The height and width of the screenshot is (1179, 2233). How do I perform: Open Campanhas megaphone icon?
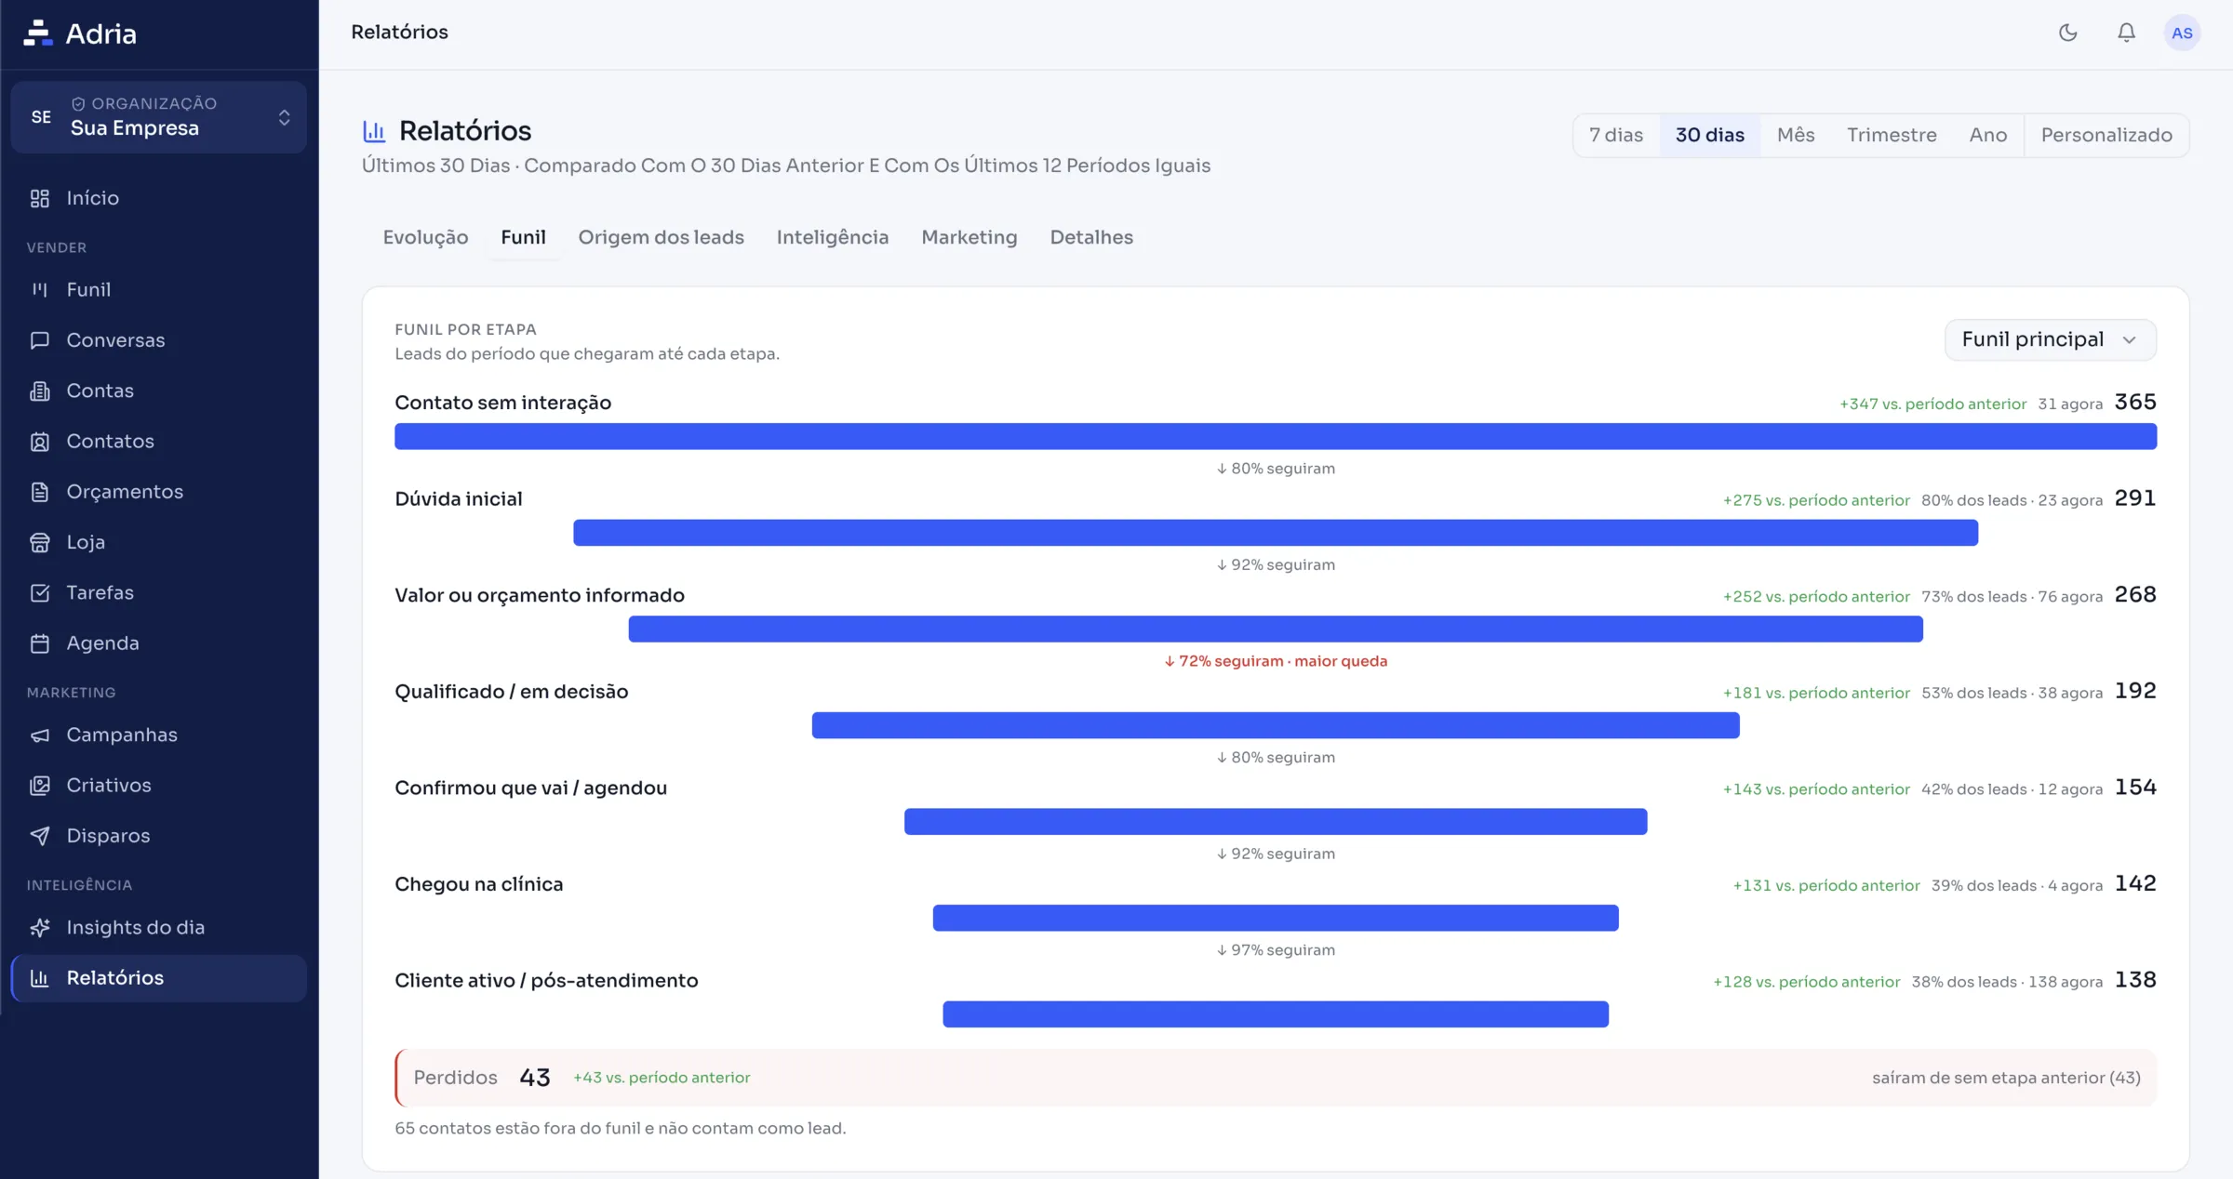tap(39, 735)
